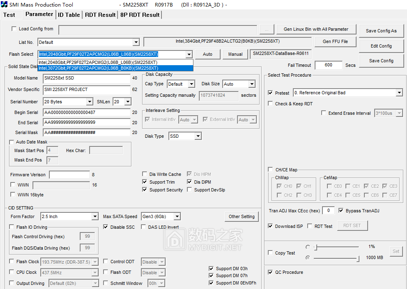The image size is (407, 289).
Task: Open the List No. dropdown
Action: coord(136,42)
